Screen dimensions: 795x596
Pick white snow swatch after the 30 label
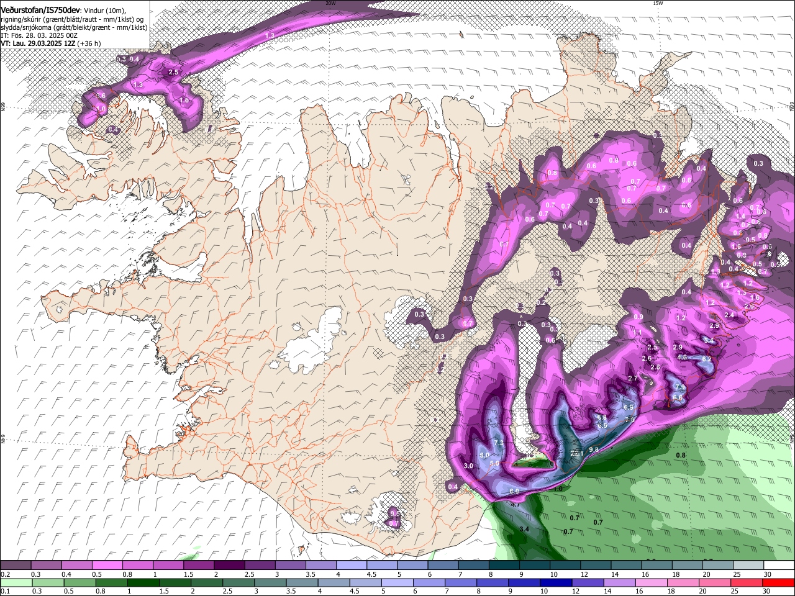[x=779, y=566]
